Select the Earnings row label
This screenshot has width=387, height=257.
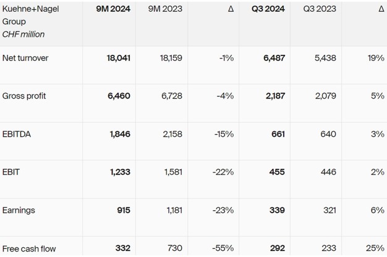[19, 211]
